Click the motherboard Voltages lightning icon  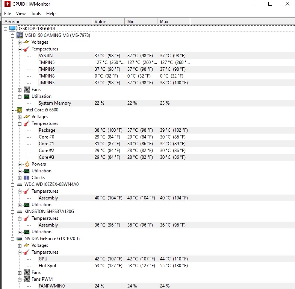click(27, 42)
